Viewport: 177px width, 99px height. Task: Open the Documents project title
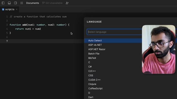pos(33,3)
